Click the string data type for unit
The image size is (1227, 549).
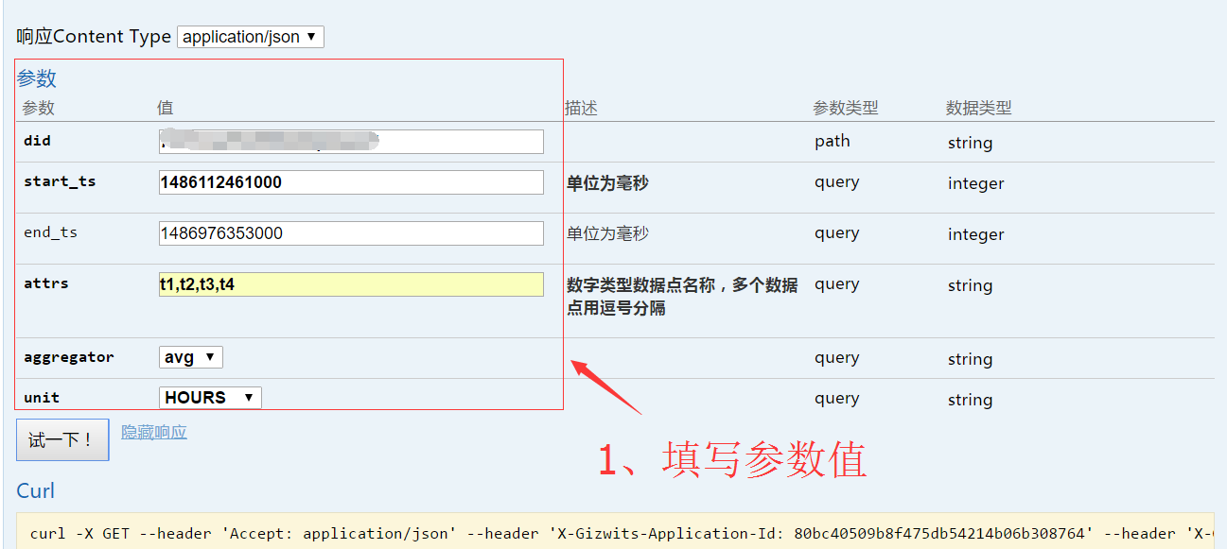970,399
